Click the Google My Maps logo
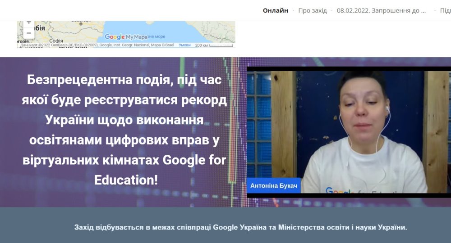 126,37
